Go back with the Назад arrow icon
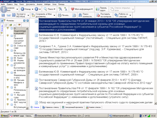 coord(22,9)
